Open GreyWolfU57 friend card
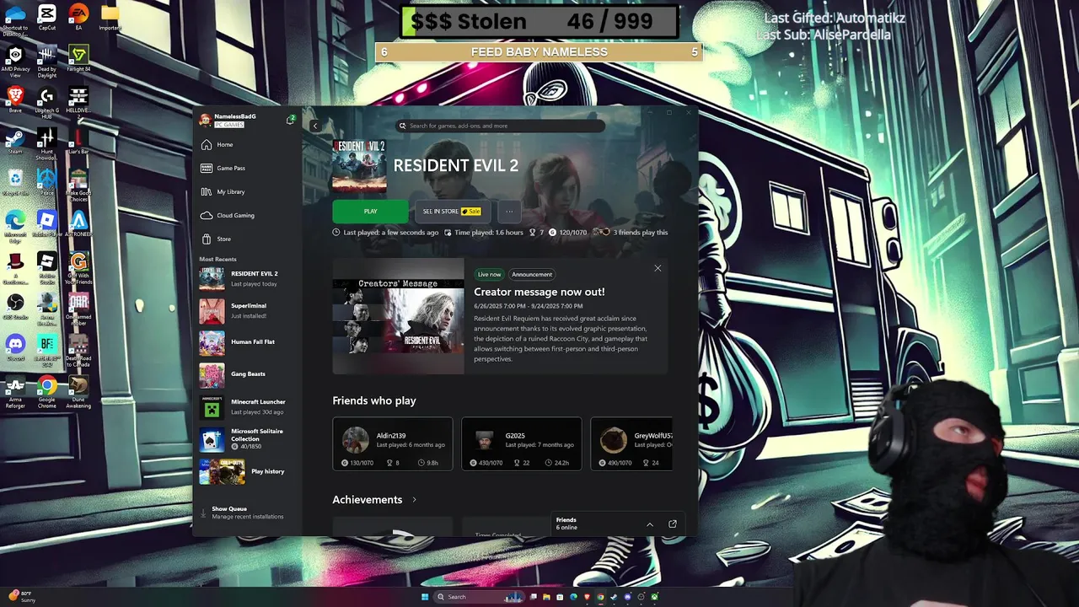Image resolution: width=1079 pixels, height=607 pixels. click(x=631, y=443)
